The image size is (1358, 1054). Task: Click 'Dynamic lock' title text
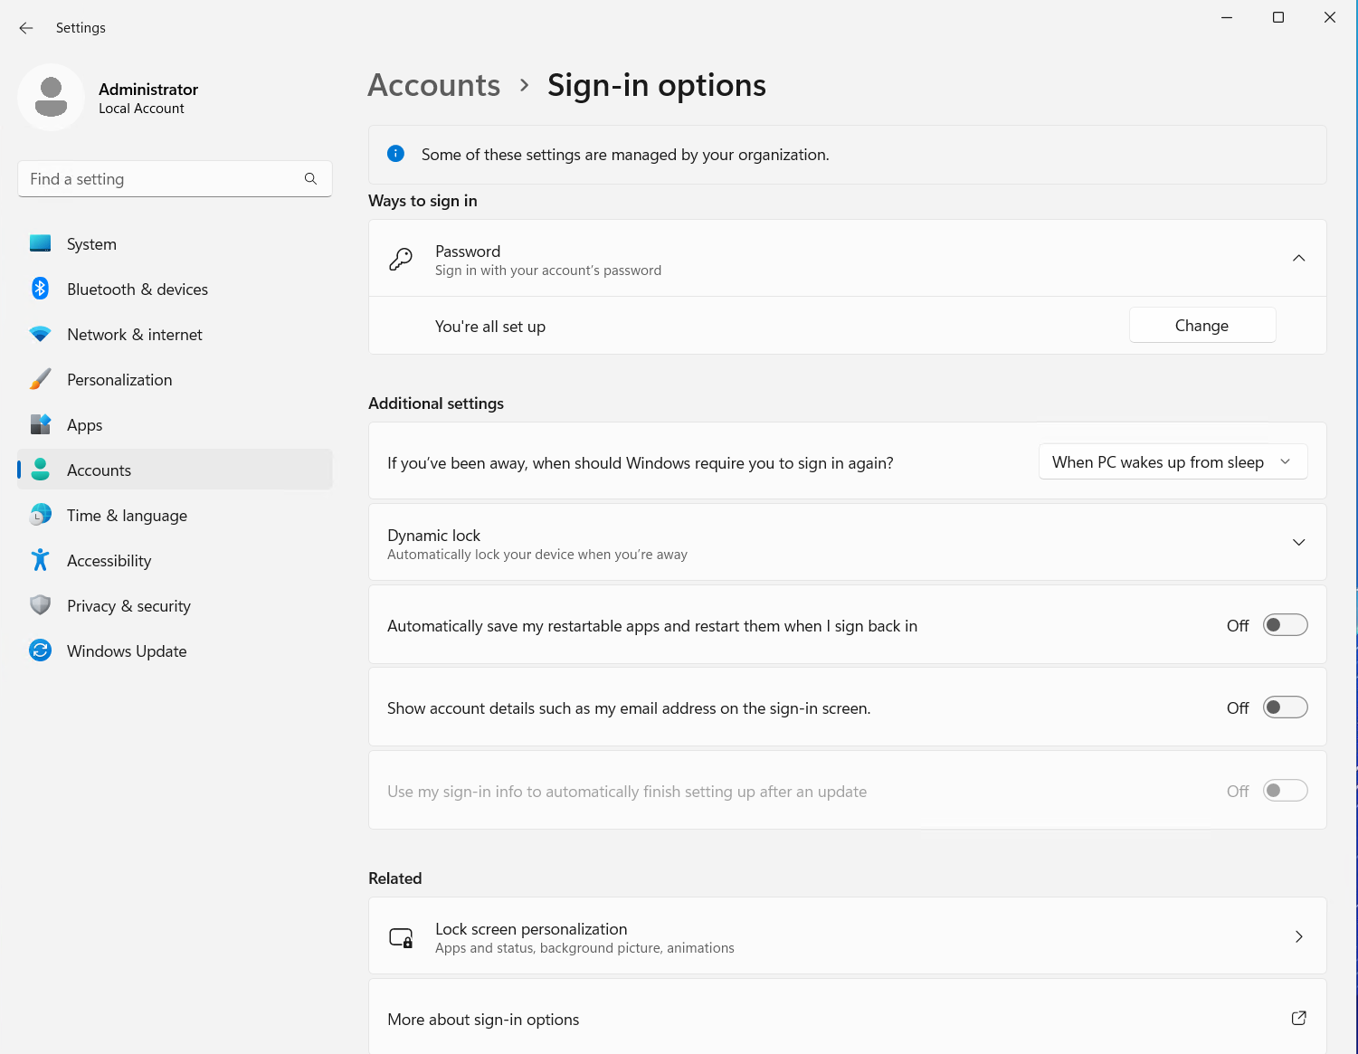click(x=434, y=536)
